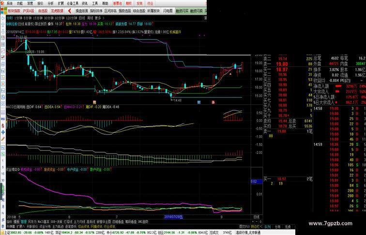Click the 模板 tab at chart bottom
The width and height of the screenshot is (366, 235).
coord(16,222)
